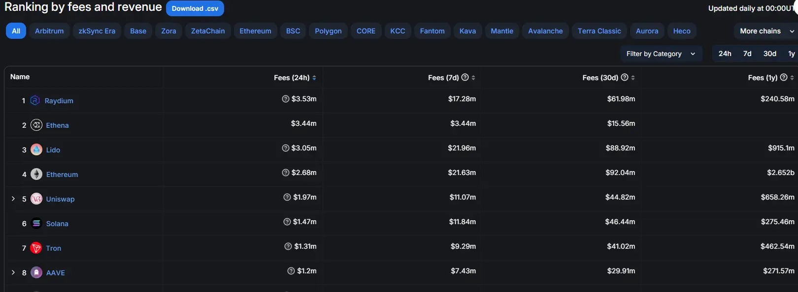Expand the AAVE row chevron
Screen dimensions: 798x292
[13, 272]
